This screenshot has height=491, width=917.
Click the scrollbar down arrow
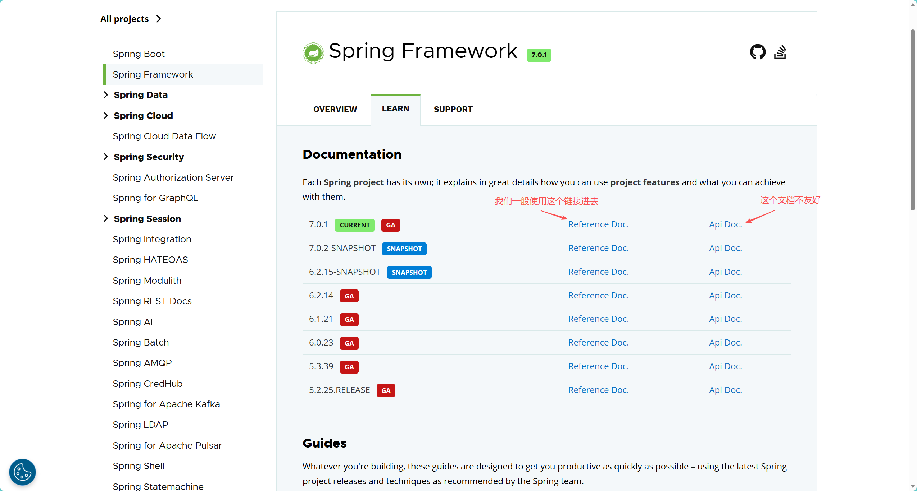click(x=913, y=486)
